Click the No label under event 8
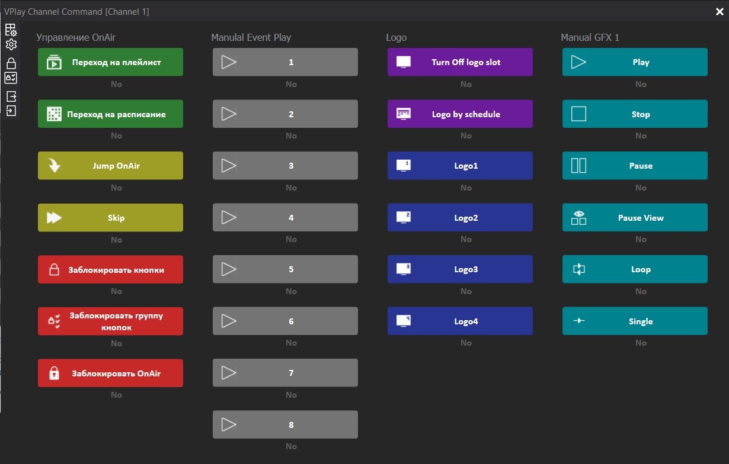This screenshot has width=729, height=464. point(291,446)
